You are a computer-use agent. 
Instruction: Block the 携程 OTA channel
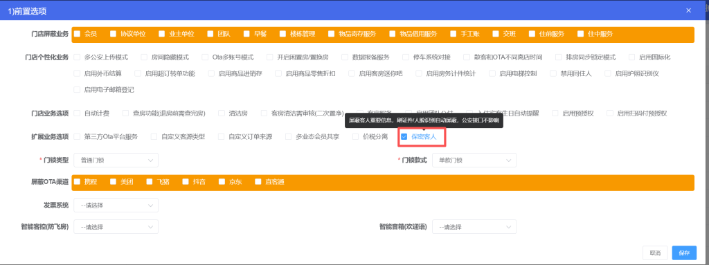(x=78, y=182)
